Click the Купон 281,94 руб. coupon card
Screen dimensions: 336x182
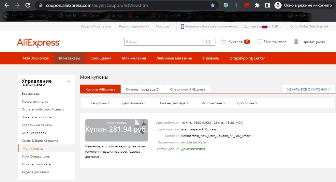tap(117, 130)
